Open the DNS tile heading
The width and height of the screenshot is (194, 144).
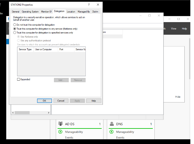pos(119,124)
